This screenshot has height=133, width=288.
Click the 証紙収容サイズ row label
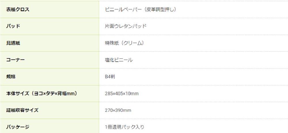click(x=22, y=110)
